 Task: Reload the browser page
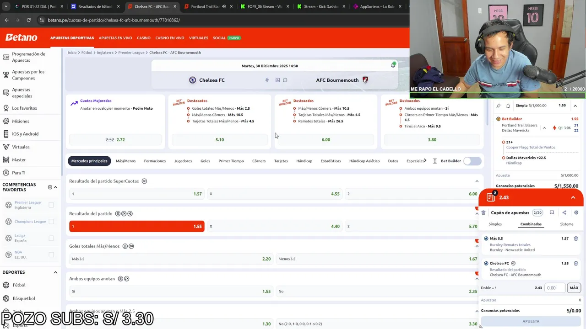coord(28,20)
